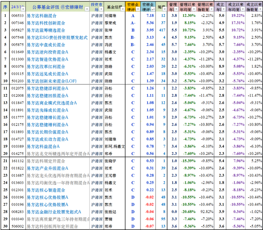This screenshot has width=263, height=230.
Task: Open fund 易方达创新未来混合(LOF)
Action: (52, 81)
